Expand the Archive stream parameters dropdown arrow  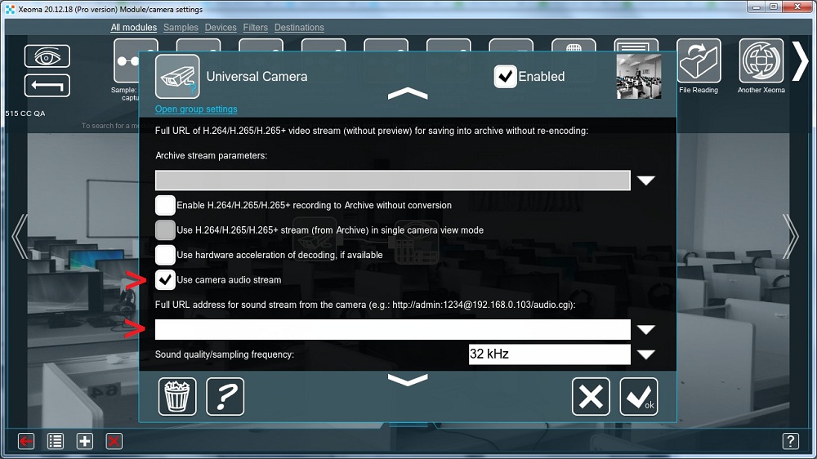646,180
